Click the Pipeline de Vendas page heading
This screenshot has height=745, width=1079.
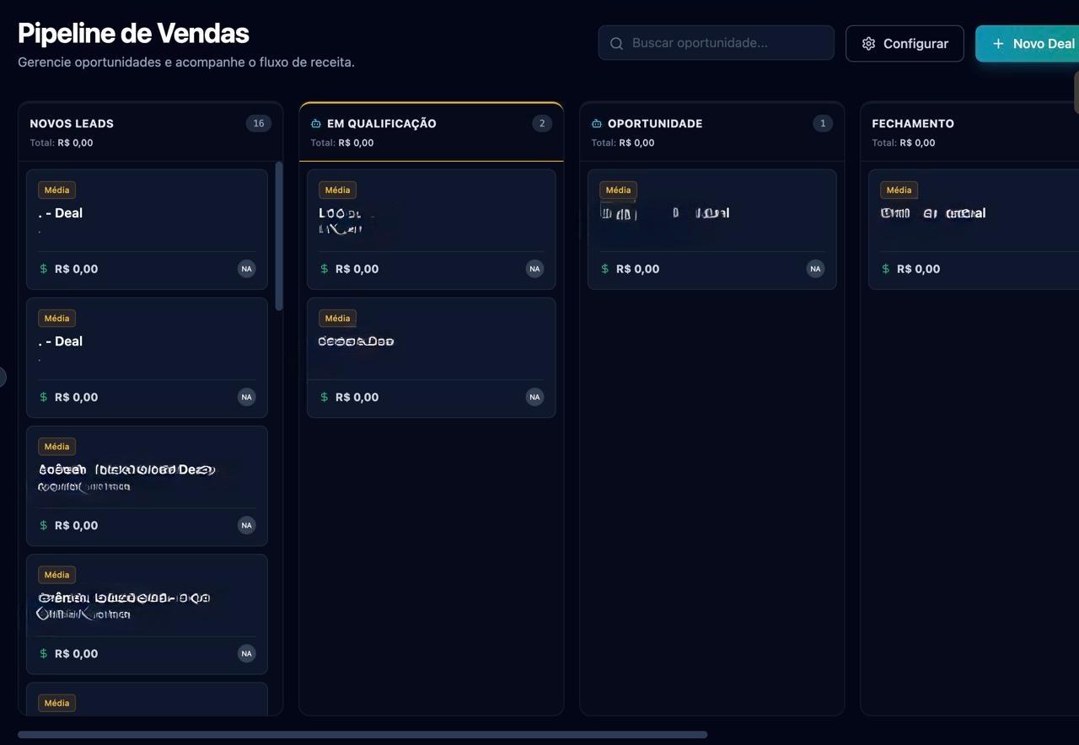coord(133,34)
